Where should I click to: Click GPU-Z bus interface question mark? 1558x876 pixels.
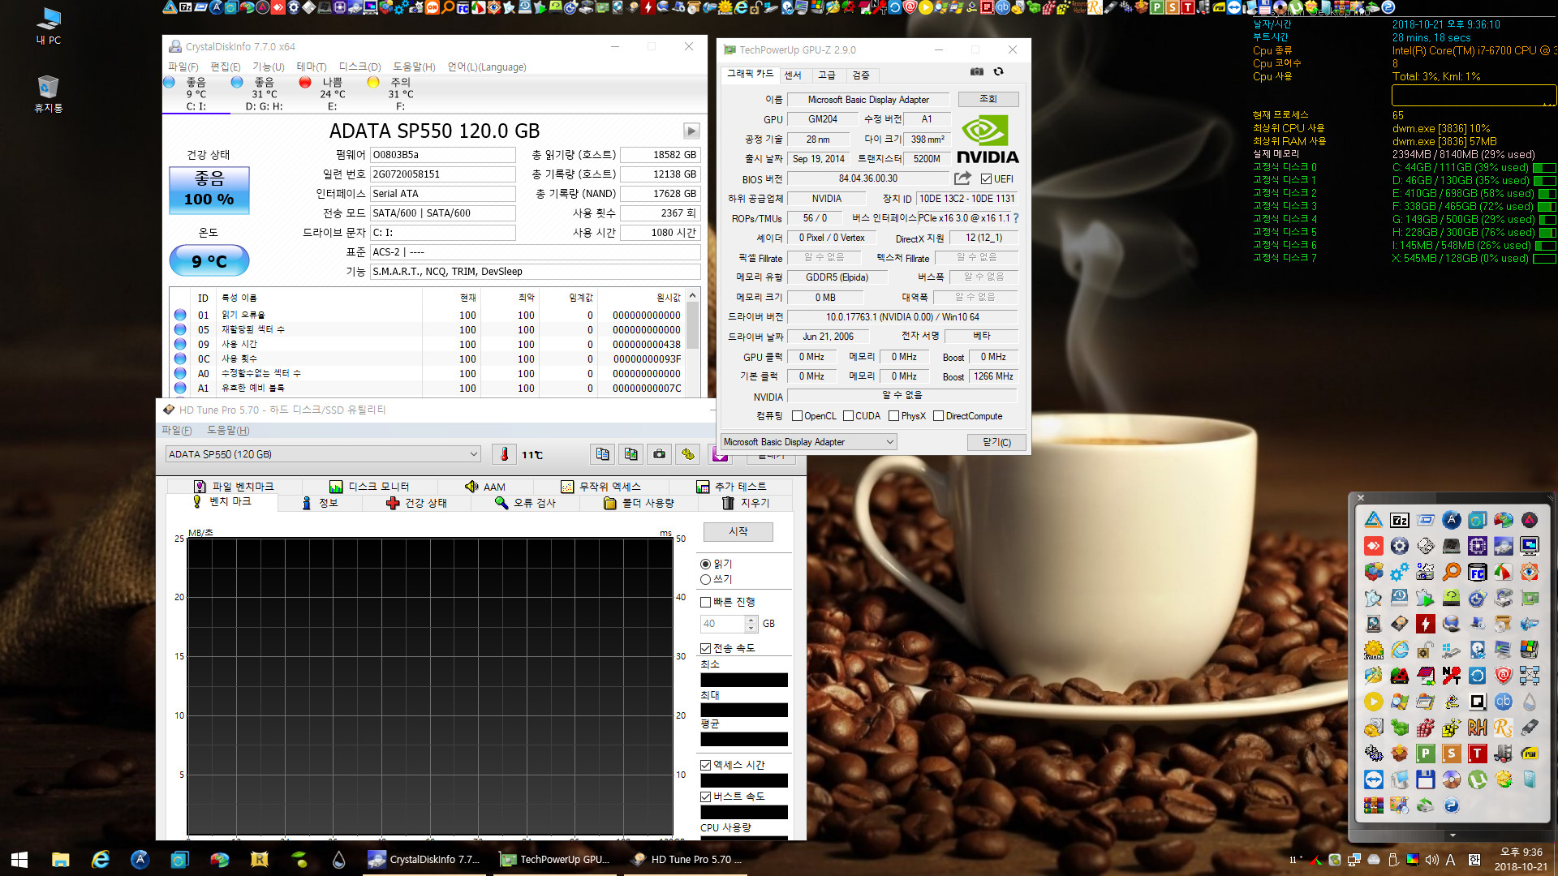[1016, 218]
